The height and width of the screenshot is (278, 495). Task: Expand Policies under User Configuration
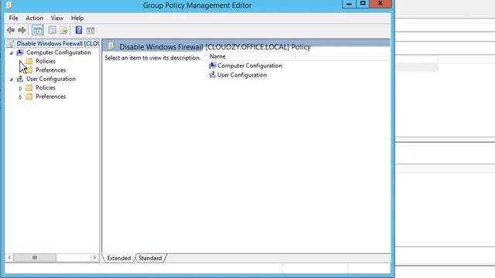tap(21, 88)
